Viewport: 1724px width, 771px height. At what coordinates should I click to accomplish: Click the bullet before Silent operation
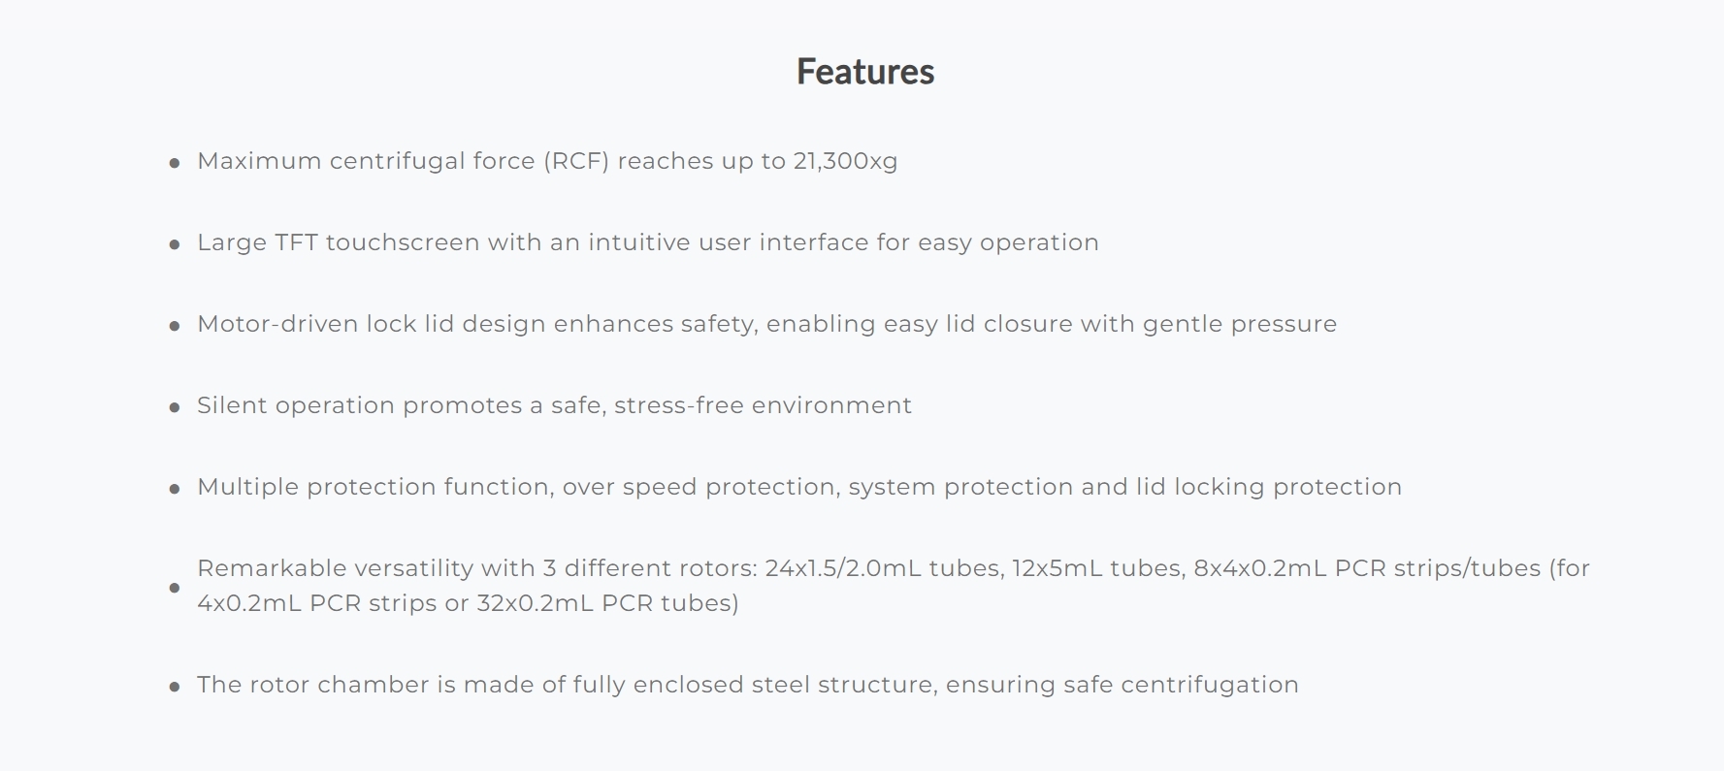coord(175,407)
